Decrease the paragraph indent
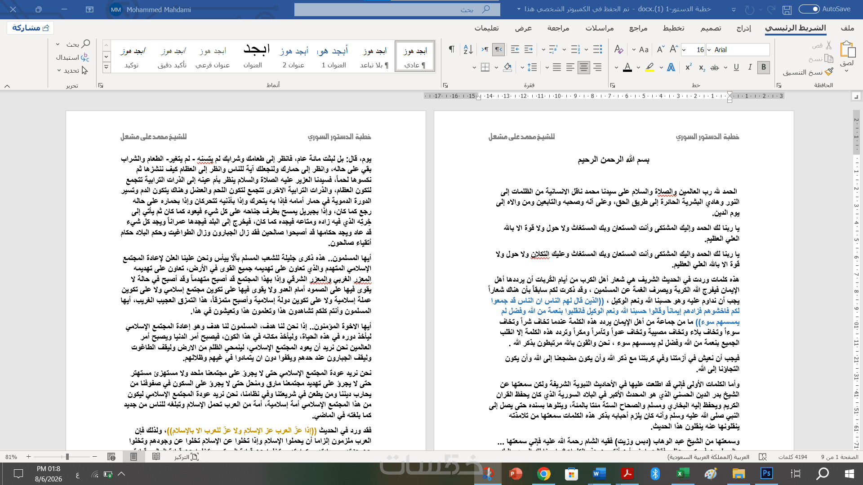 pos(529,49)
